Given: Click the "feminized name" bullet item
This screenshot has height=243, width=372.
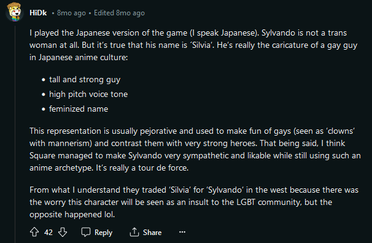Looking at the screenshot, I should [79, 109].
